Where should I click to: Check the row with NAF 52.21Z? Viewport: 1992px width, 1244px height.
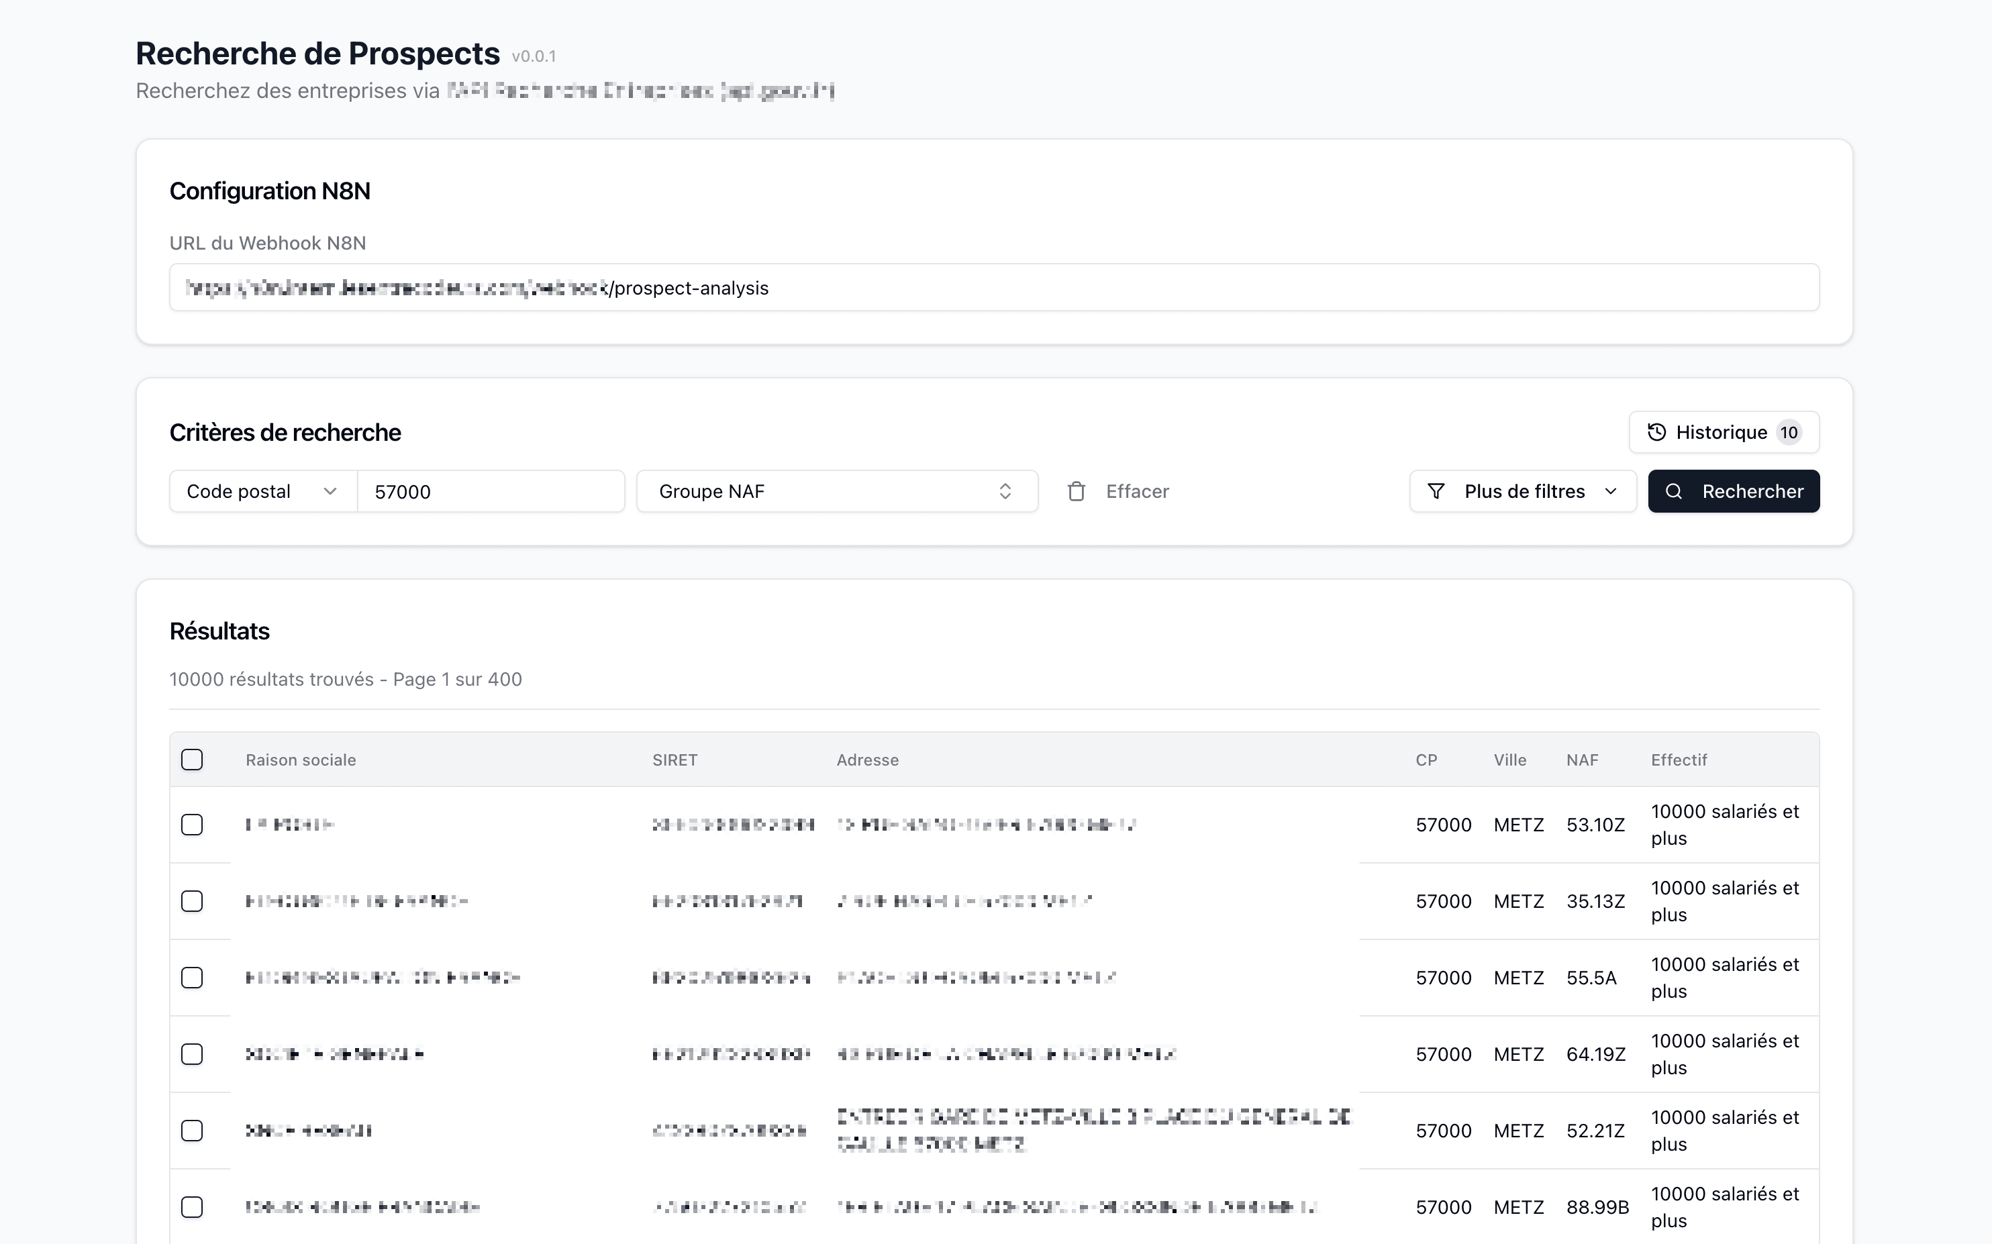tap(192, 1131)
